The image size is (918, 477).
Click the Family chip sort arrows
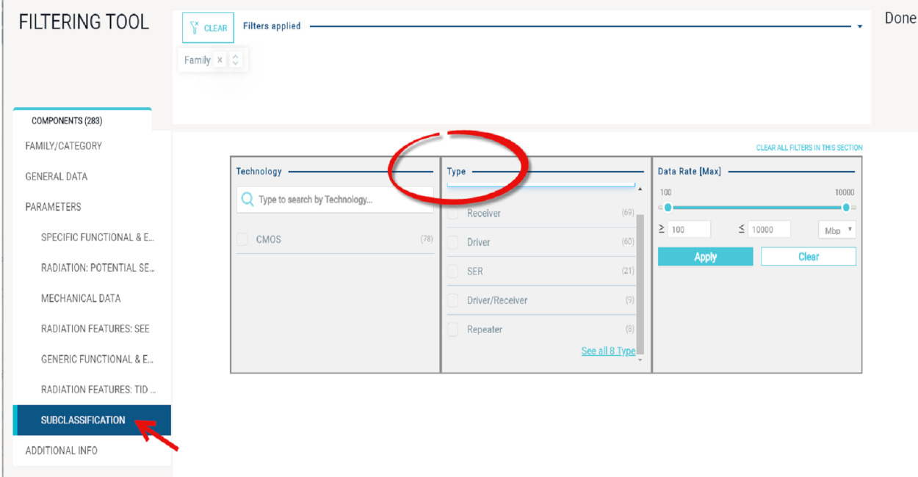coord(235,60)
